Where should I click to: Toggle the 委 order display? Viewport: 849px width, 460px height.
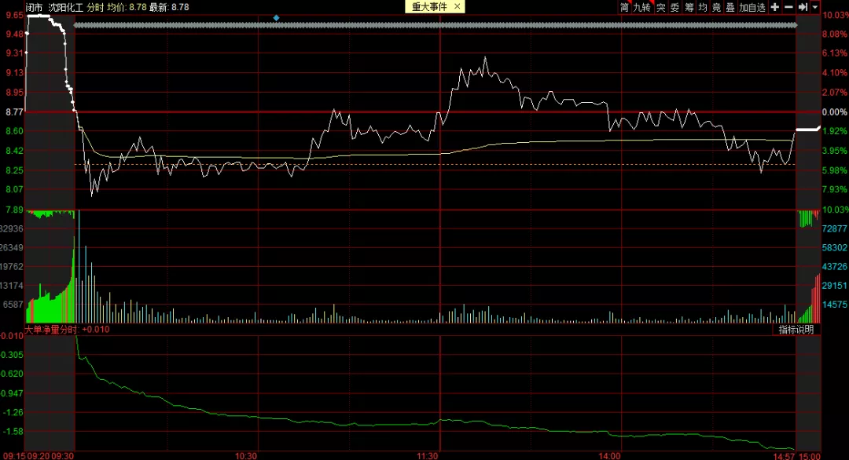tap(674, 7)
